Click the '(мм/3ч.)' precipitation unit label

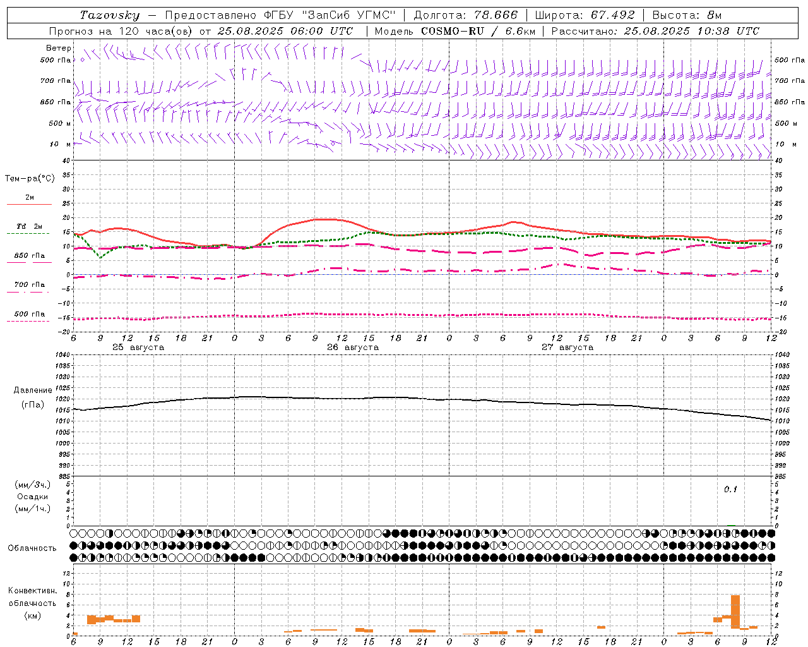(33, 485)
